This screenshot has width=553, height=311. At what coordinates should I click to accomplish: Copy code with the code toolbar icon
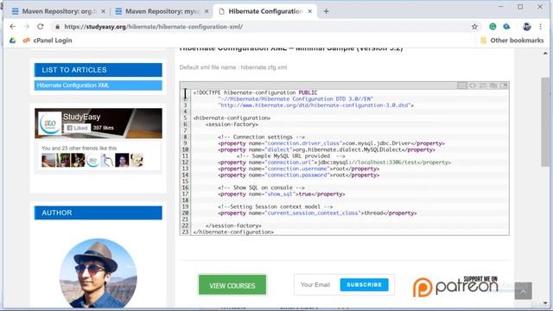point(493,86)
